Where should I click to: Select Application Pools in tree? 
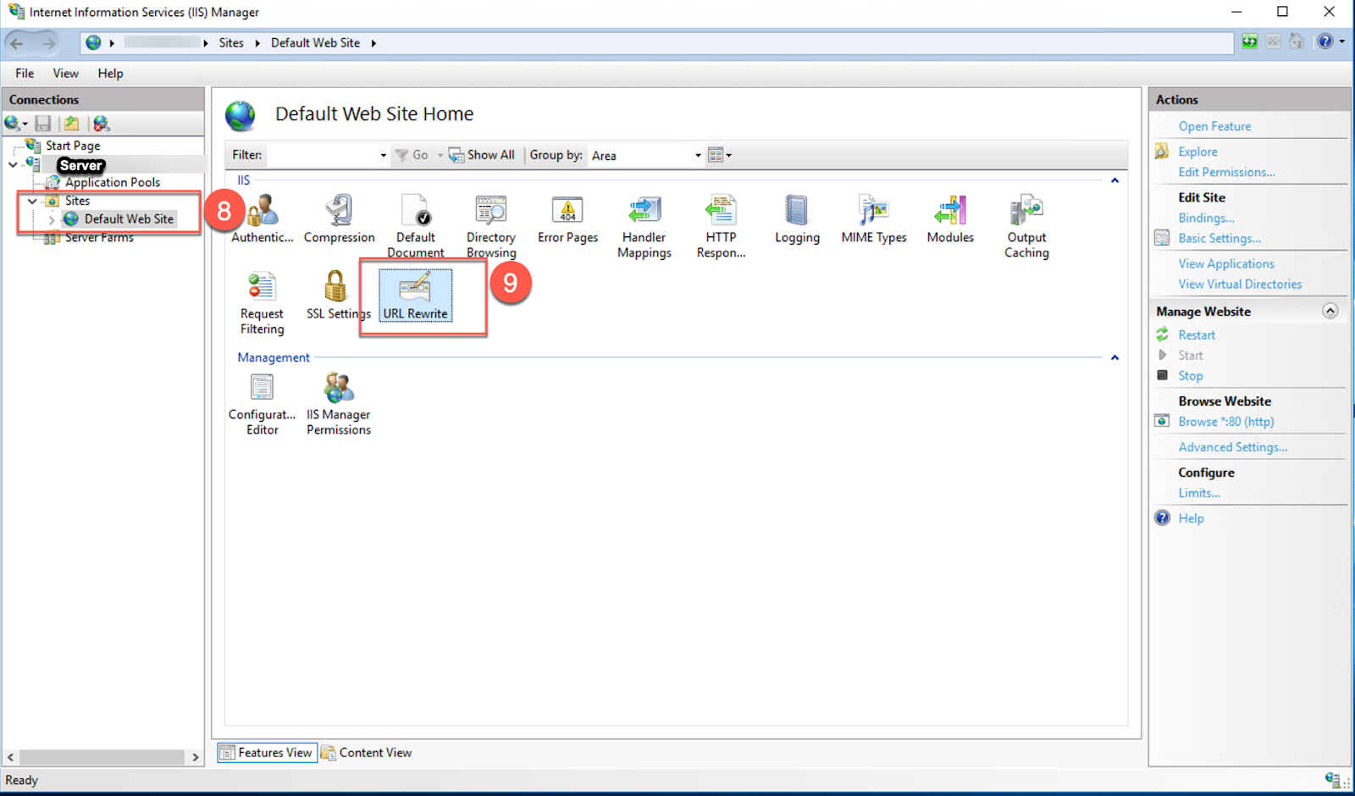(x=112, y=182)
